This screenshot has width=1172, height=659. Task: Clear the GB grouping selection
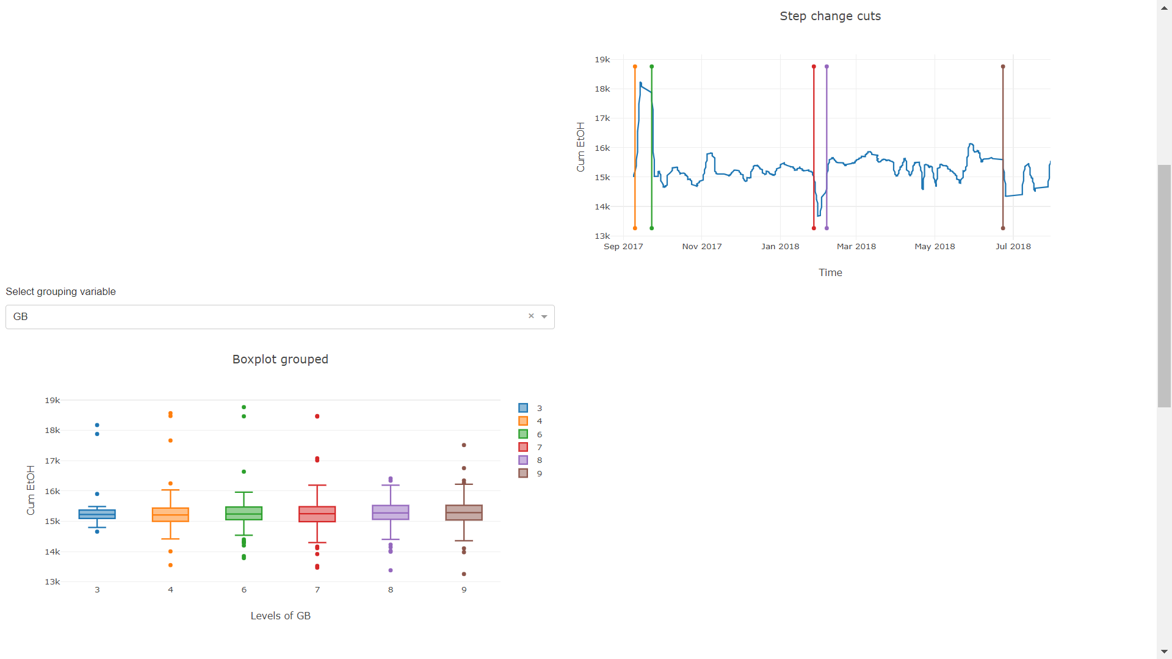pos(530,316)
